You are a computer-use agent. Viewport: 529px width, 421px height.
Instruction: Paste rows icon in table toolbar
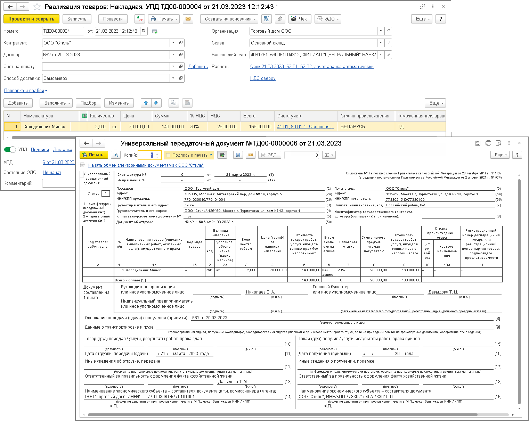[187, 103]
